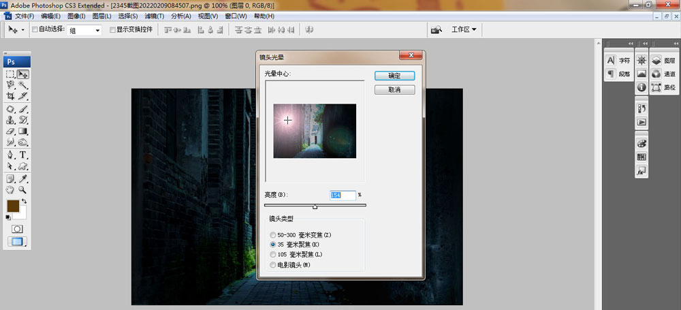This screenshot has height=310, width=681.
Task: Reset default foreground and background colors
Action: 8,217
